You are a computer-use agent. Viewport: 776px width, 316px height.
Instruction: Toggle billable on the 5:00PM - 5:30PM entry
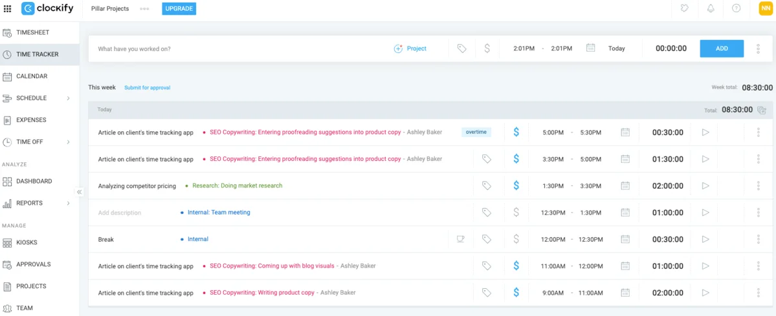tap(516, 132)
